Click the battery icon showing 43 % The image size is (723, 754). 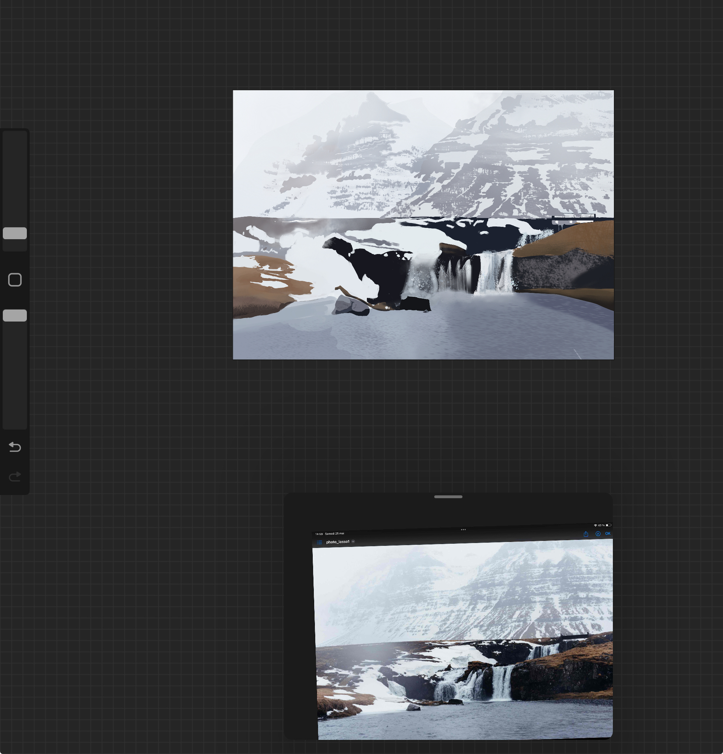(x=608, y=525)
